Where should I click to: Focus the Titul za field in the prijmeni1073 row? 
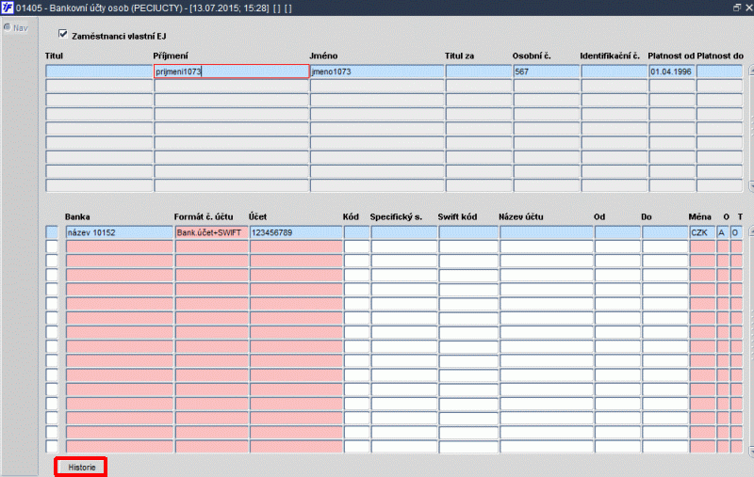pyautogui.click(x=478, y=72)
